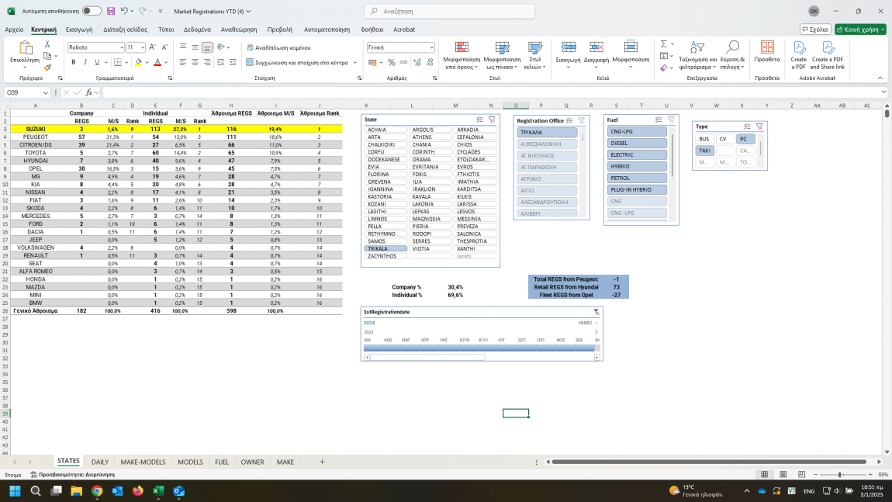This screenshot has height=502, width=892.
Task: Save the workbook with the floppy icon
Action: pyautogui.click(x=111, y=11)
